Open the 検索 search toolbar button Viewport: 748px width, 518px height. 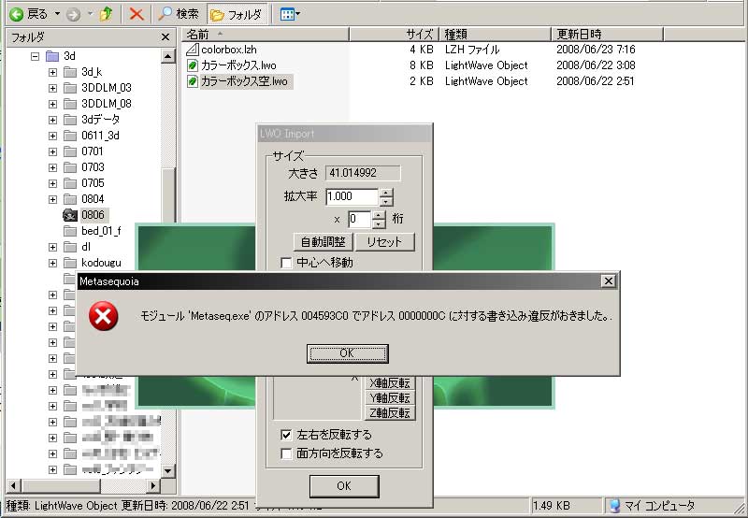coord(178,14)
